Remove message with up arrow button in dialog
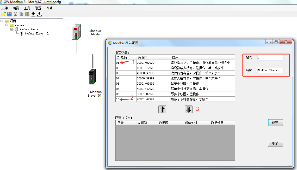The height and width of the screenshot is (170, 297). click(162, 109)
